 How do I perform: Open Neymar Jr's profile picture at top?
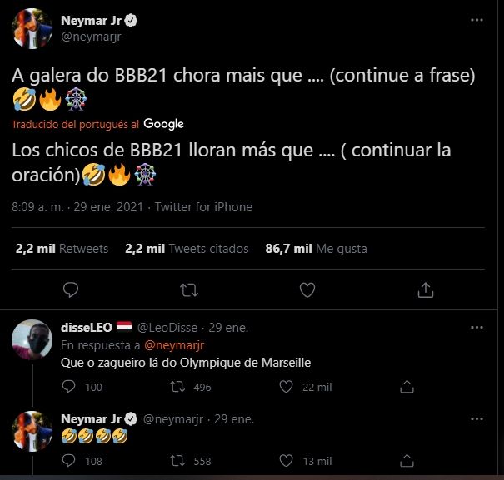click(32, 29)
